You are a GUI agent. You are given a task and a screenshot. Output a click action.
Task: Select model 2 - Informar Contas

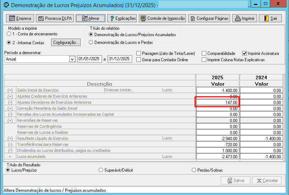9,42
